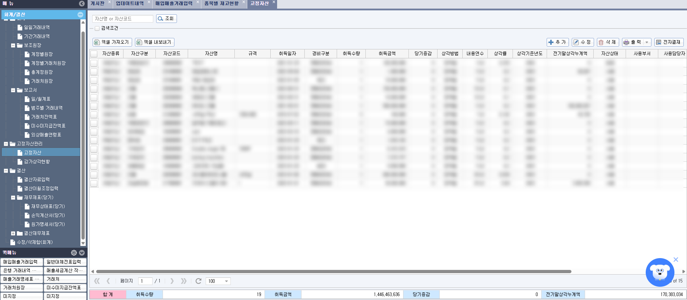Check the third asset row checkbox

94,80
